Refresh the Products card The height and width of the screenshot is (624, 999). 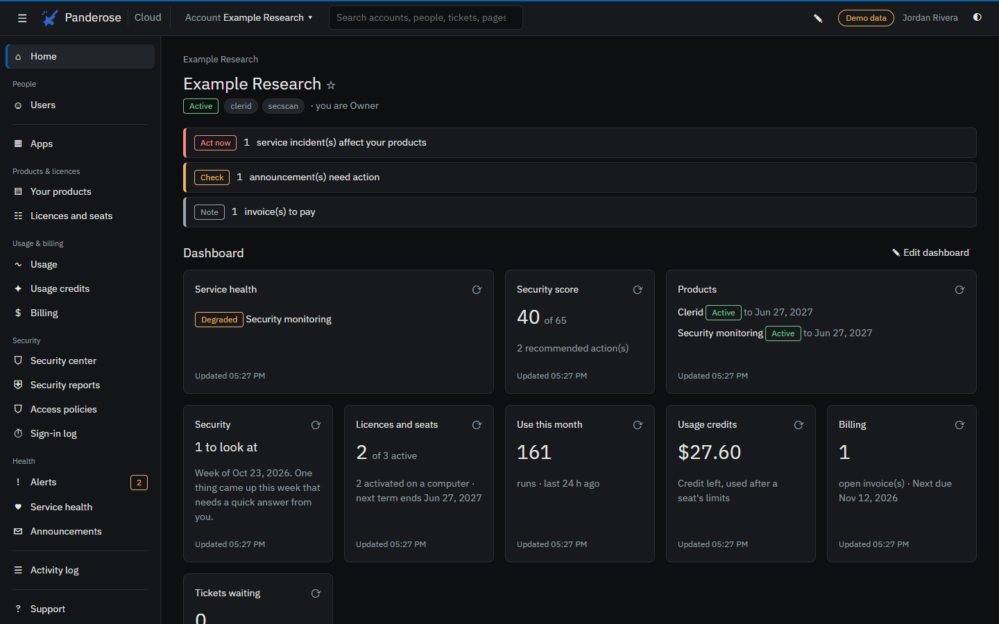[x=959, y=290]
